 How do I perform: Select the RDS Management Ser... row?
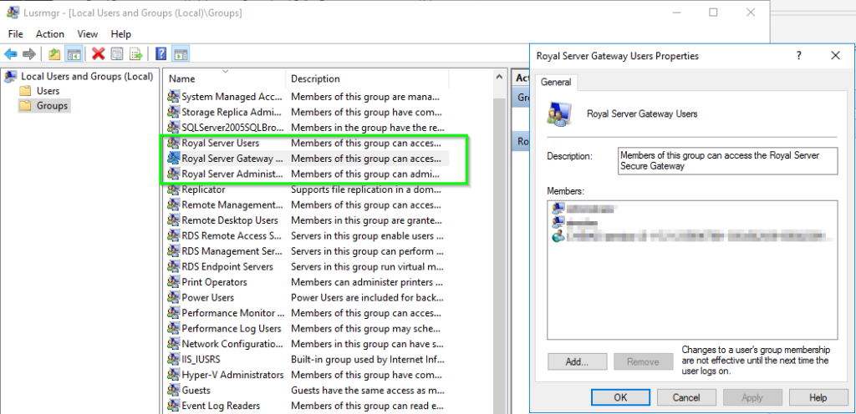(x=308, y=251)
